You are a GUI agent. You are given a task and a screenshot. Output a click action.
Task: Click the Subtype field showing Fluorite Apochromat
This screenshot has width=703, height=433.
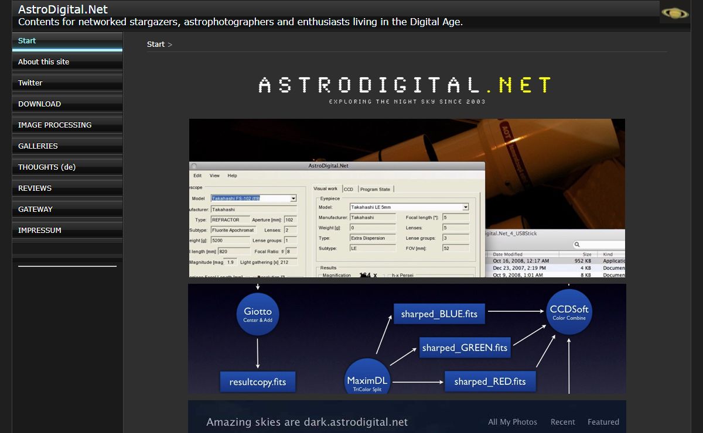point(233,231)
